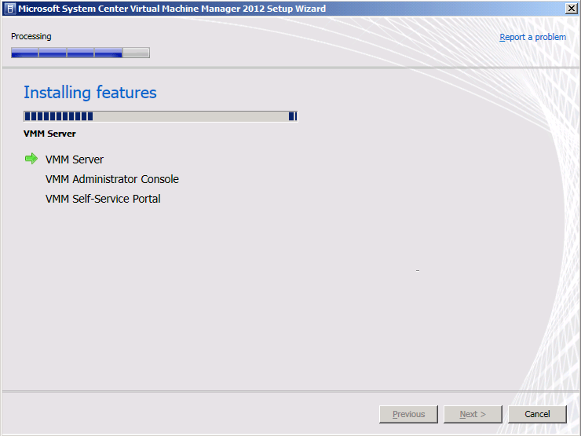Select the VMM Administrator Console entry
581x436 pixels.
[112, 179]
